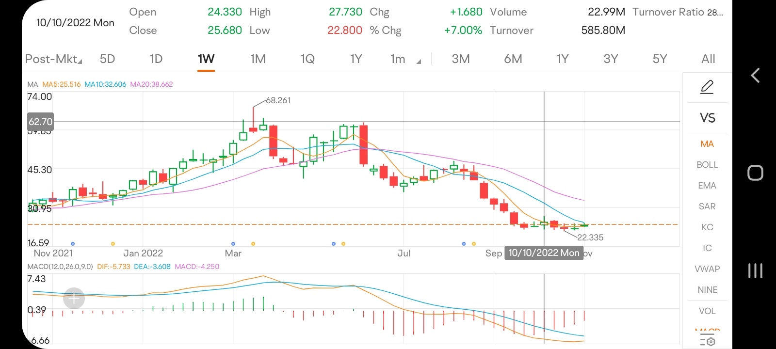Image resolution: width=776 pixels, height=349 pixels.
Task: Enable the NINE indicator
Action: [x=707, y=290]
